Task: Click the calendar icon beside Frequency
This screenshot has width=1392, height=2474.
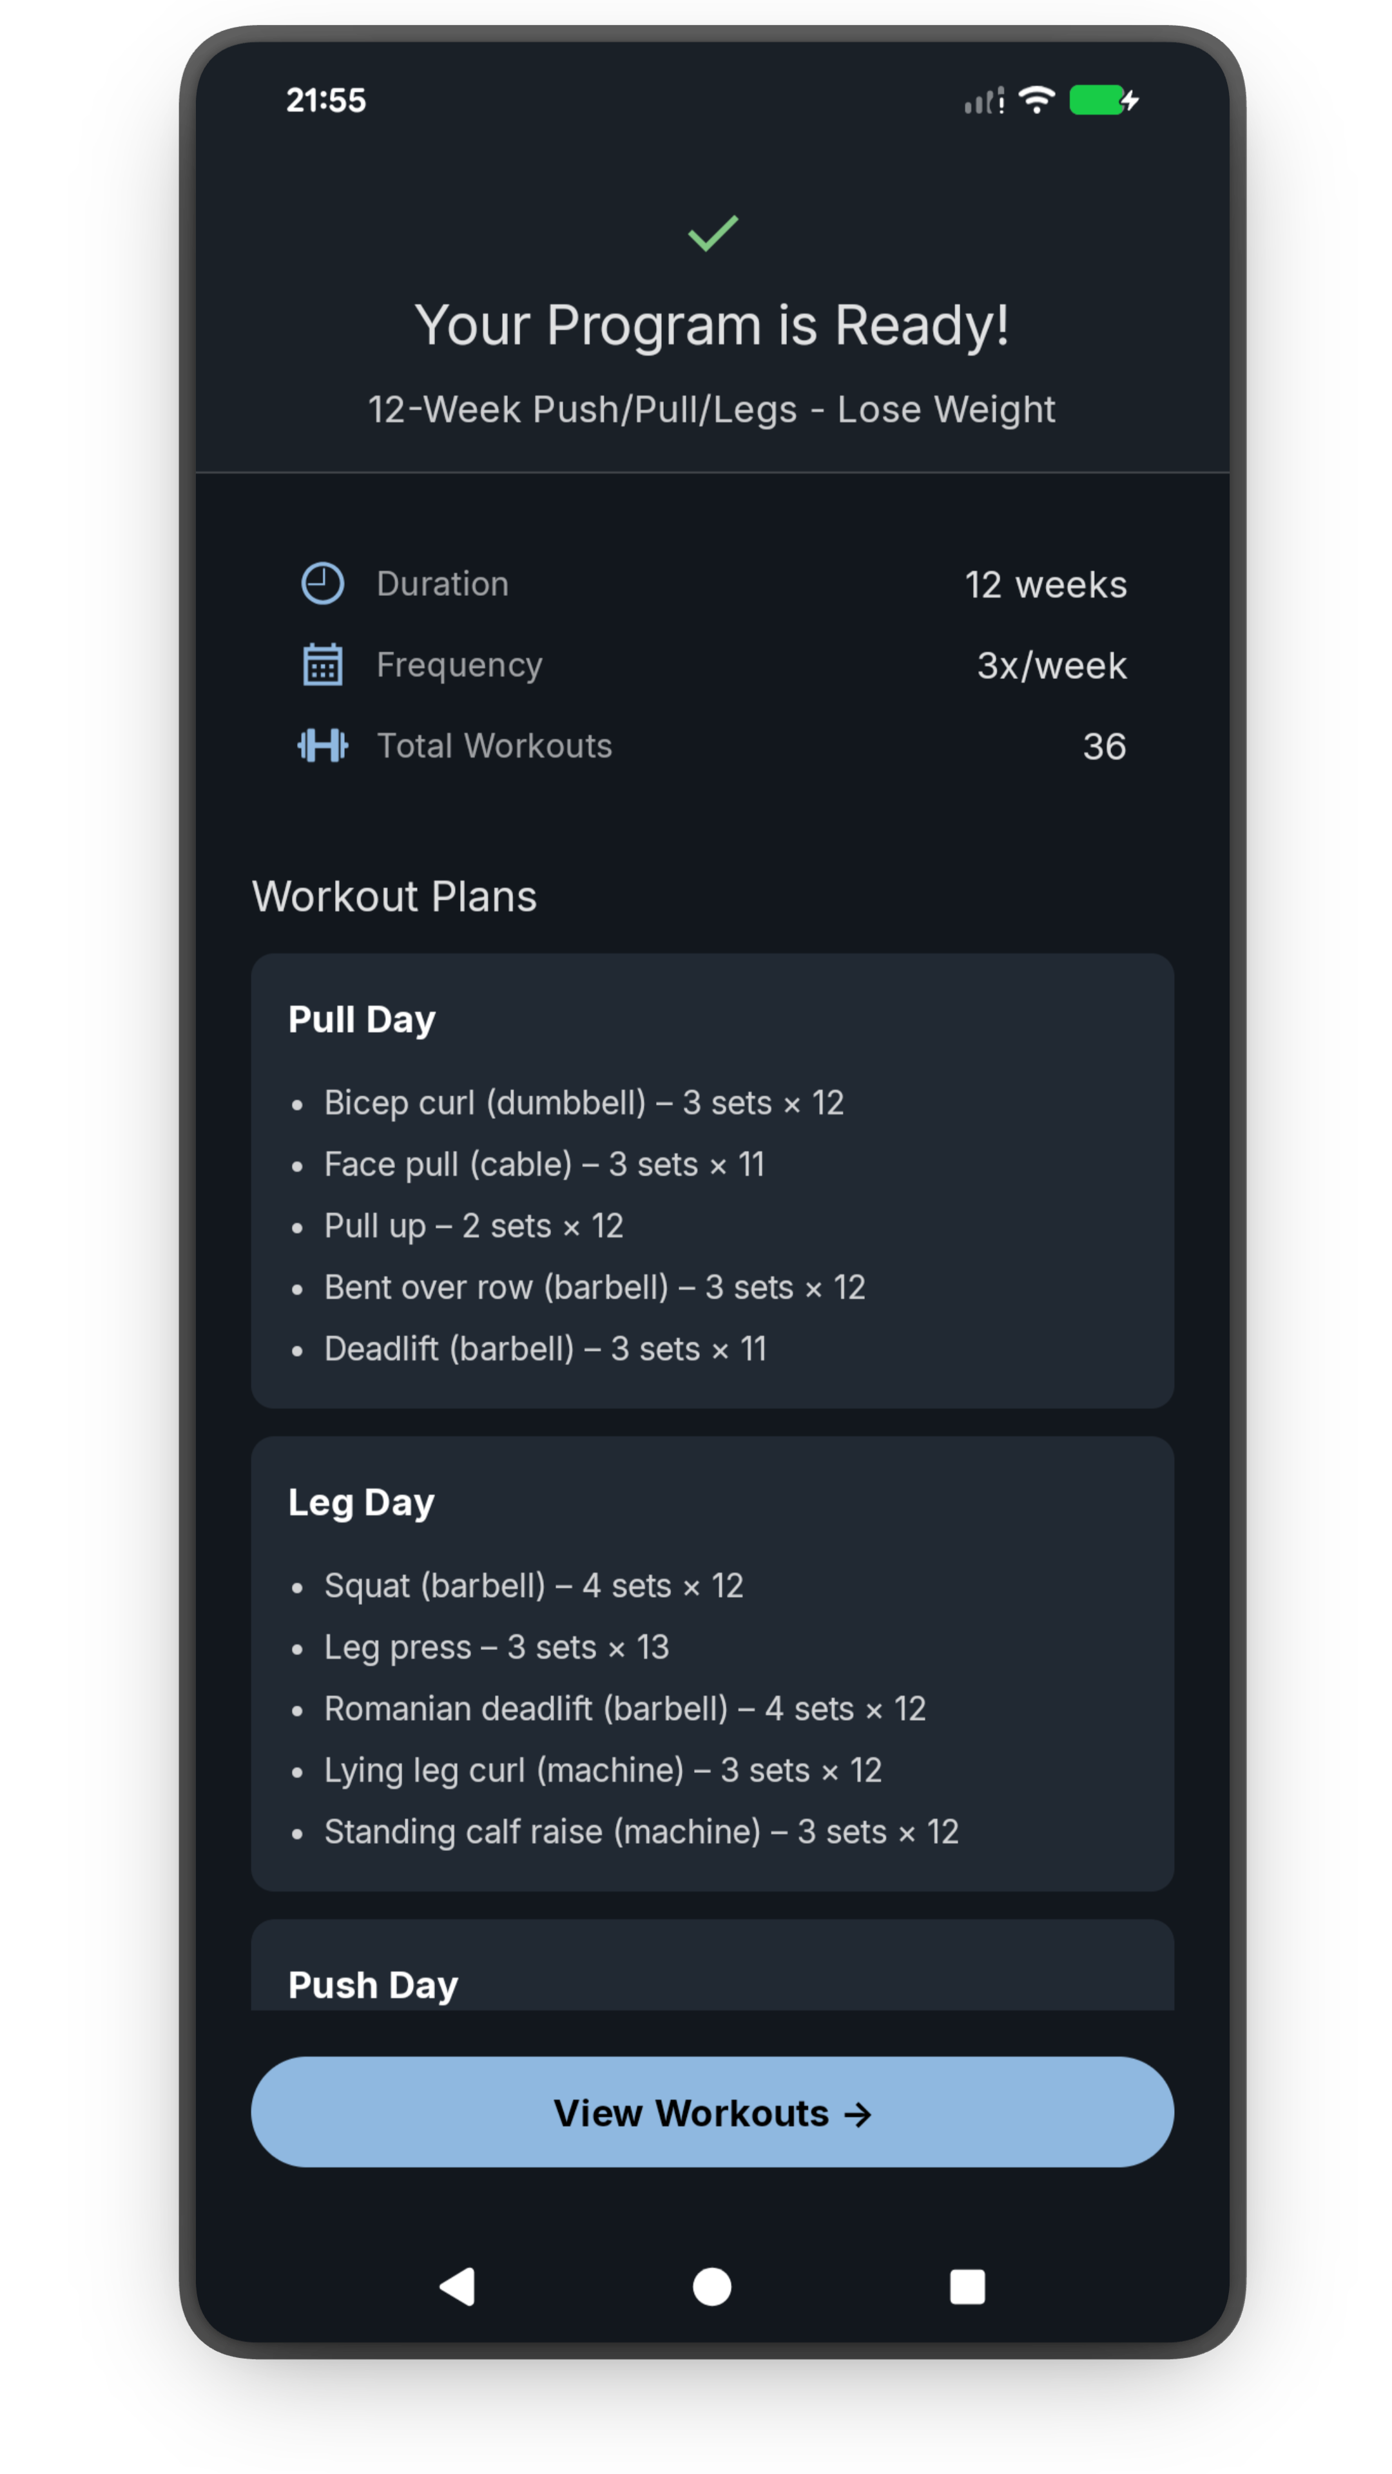Action: coord(323,664)
